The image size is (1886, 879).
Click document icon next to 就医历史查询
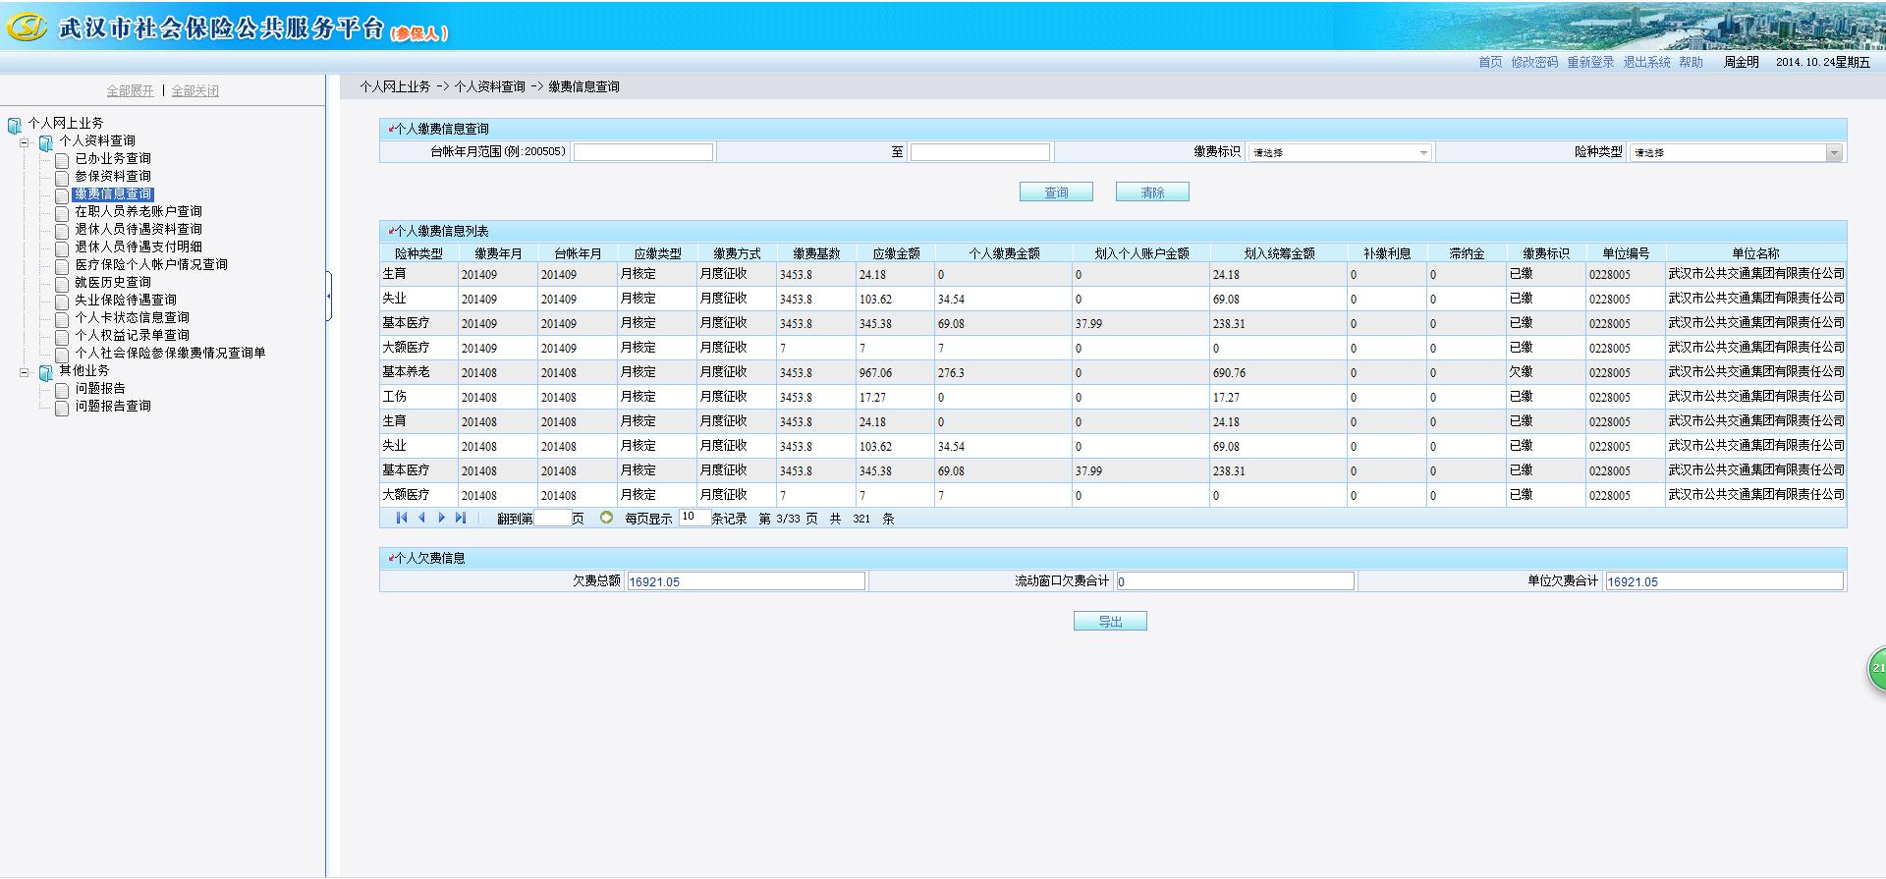pos(62,284)
